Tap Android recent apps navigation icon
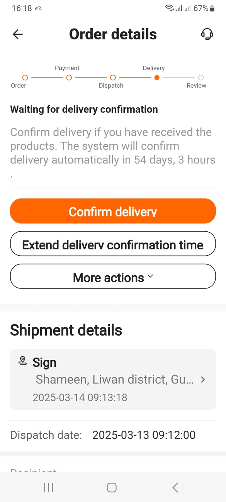226x502 pixels. pos(49,488)
